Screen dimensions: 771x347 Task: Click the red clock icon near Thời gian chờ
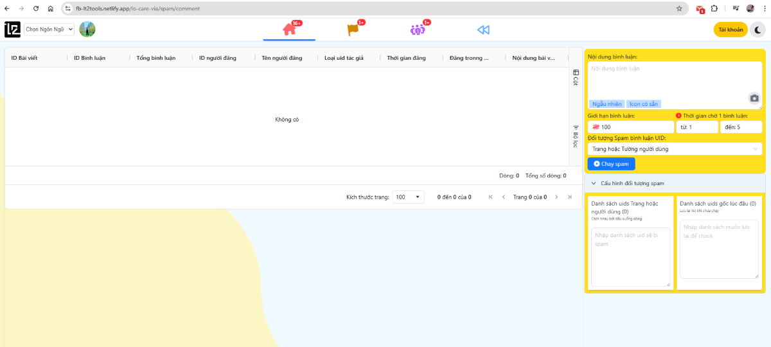click(678, 116)
